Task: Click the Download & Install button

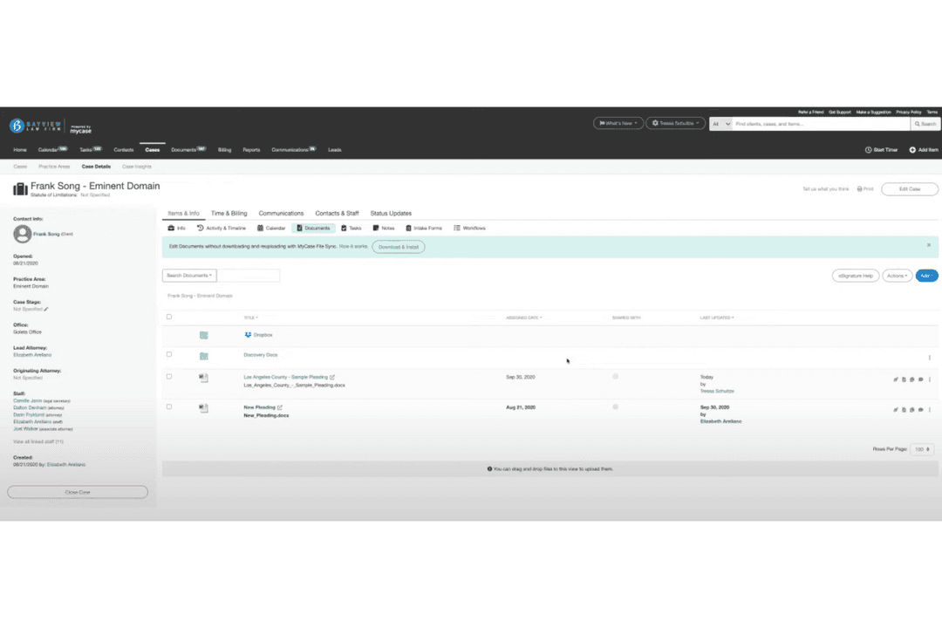Action: 399,247
